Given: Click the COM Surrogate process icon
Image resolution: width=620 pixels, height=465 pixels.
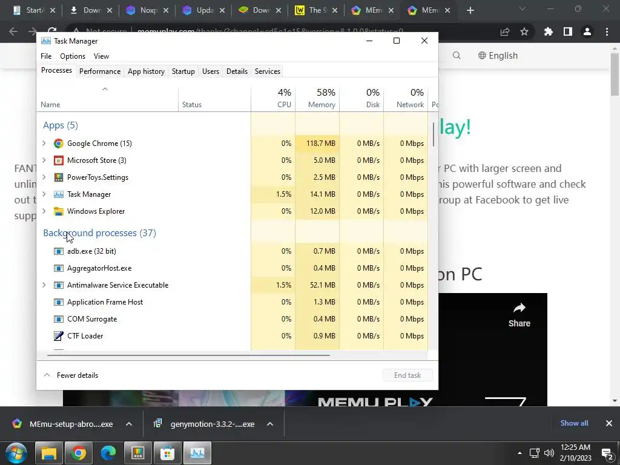Looking at the screenshot, I should [x=59, y=319].
